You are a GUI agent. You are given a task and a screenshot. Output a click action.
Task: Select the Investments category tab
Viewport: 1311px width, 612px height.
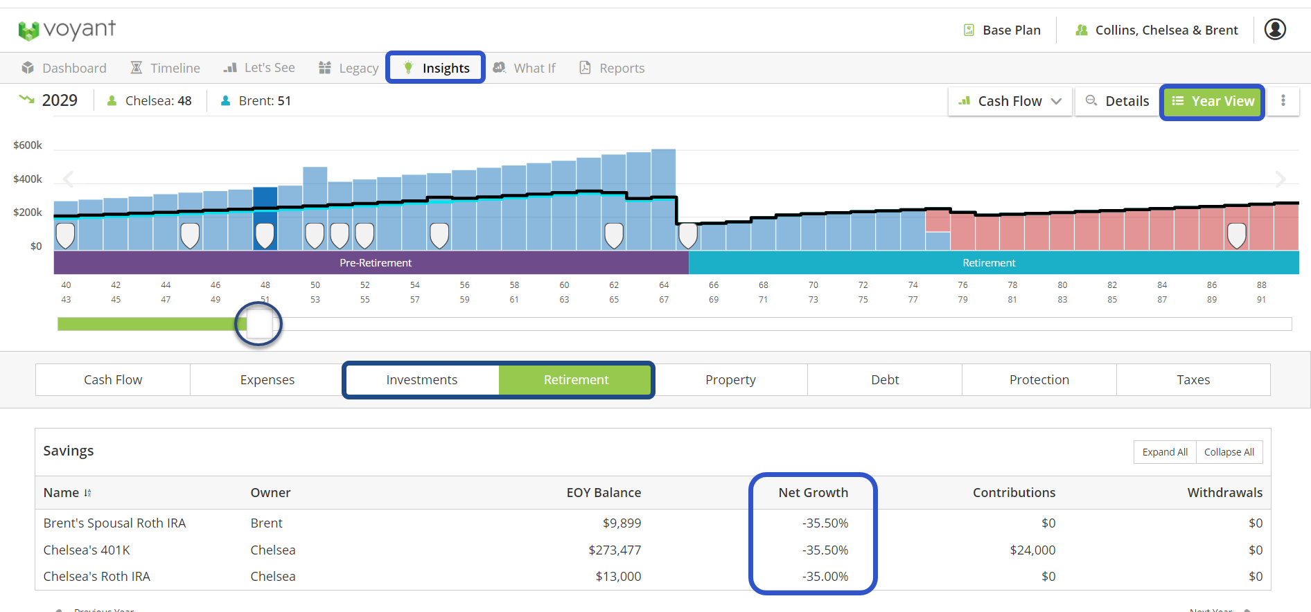pos(421,379)
